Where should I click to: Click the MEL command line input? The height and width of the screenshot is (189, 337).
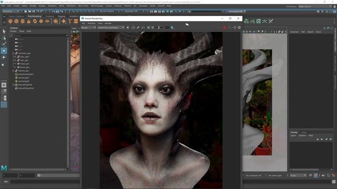(x=45, y=182)
